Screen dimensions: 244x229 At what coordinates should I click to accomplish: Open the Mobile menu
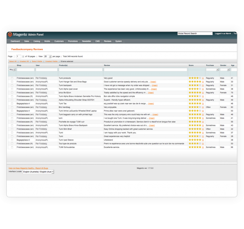click(47, 41)
